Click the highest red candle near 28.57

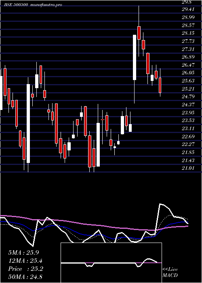click(x=139, y=33)
